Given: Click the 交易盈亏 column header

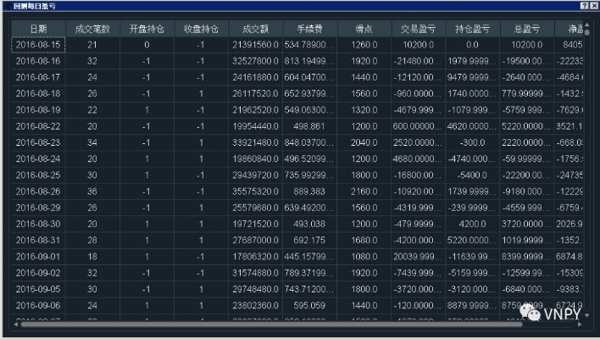Looking at the screenshot, I should 417,29.
